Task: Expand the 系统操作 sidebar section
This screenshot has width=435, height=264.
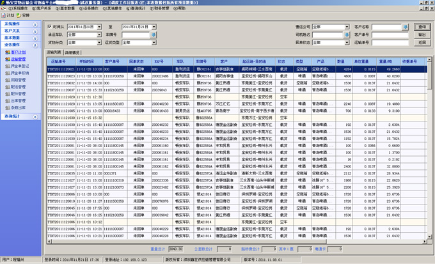Action: coord(35,24)
